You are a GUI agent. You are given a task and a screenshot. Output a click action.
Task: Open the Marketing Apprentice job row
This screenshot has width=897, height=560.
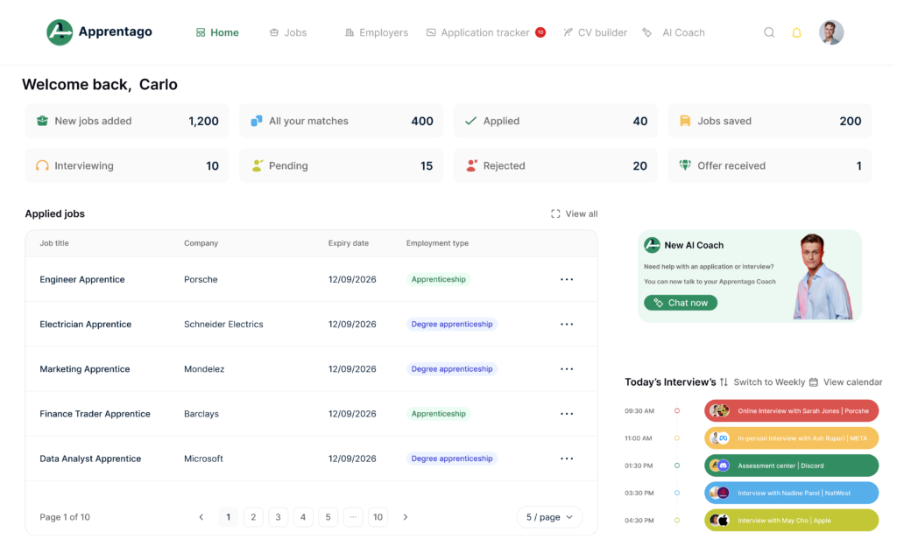85,369
